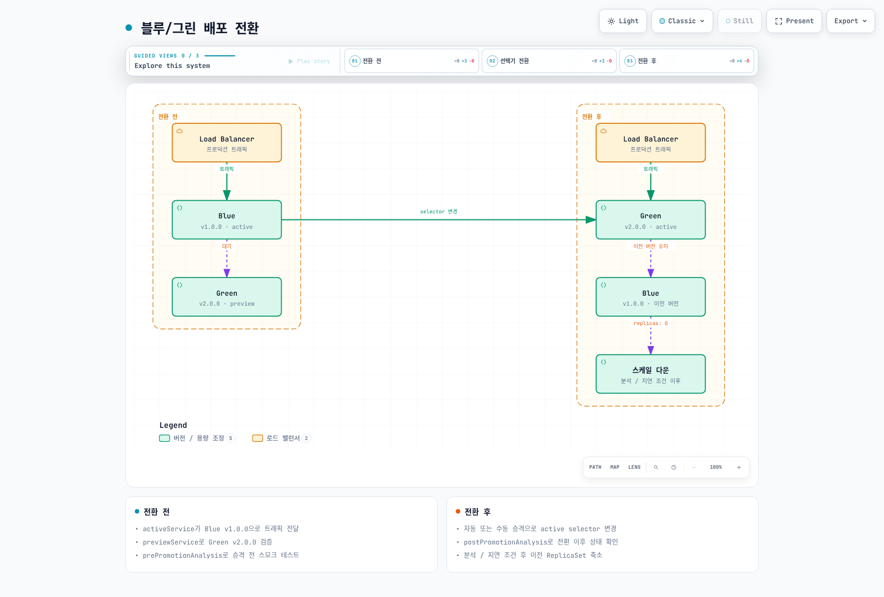Screen dimensions: 884x597
Task: Click the PATH mode button
Action: [x=595, y=467]
